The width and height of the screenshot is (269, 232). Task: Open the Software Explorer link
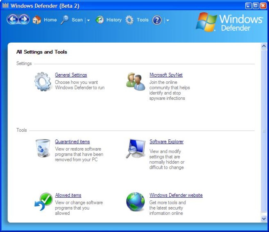(x=167, y=142)
